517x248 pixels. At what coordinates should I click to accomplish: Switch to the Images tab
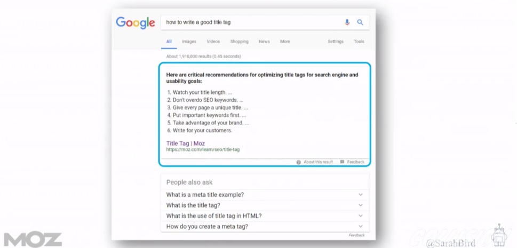[189, 42]
